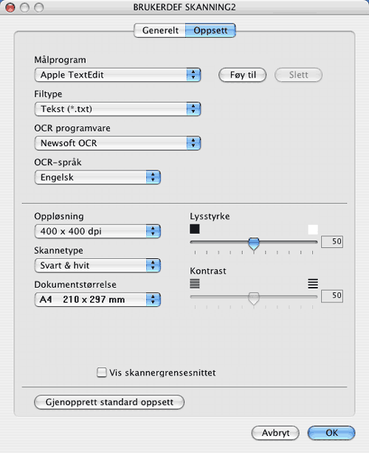The width and height of the screenshot is (369, 453).
Task: Click the Lysstyrke slider handle
Action: 254,243
